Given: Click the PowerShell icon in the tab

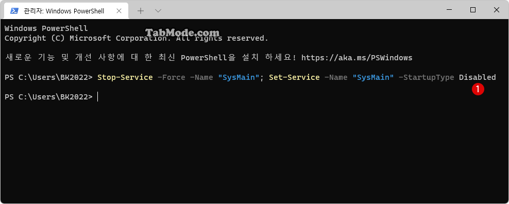Looking at the screenshot, I should [14, 11].
